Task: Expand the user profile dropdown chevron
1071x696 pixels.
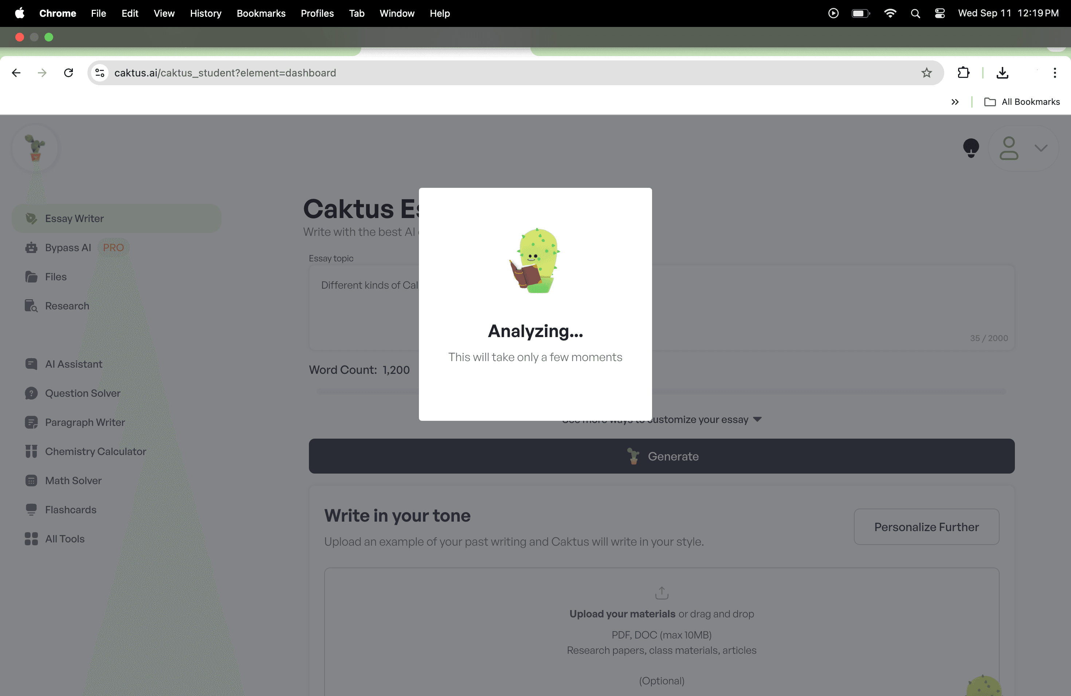Action: tap(1041, 148)
